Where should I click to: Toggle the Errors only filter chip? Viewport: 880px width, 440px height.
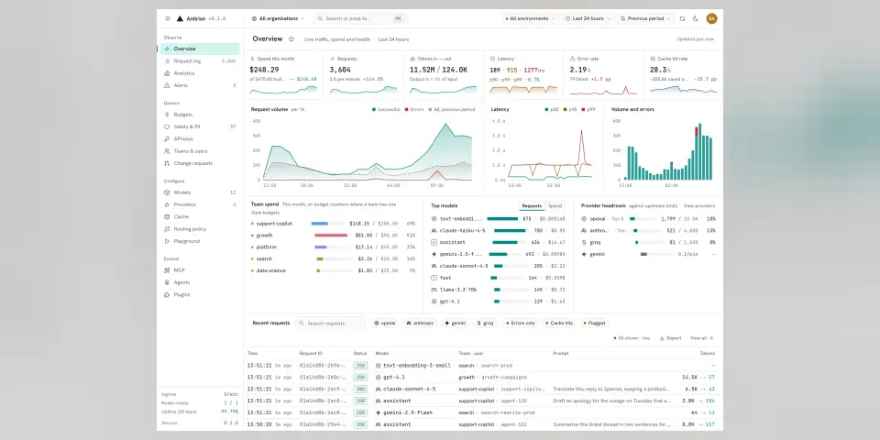[x=521, y=324]
